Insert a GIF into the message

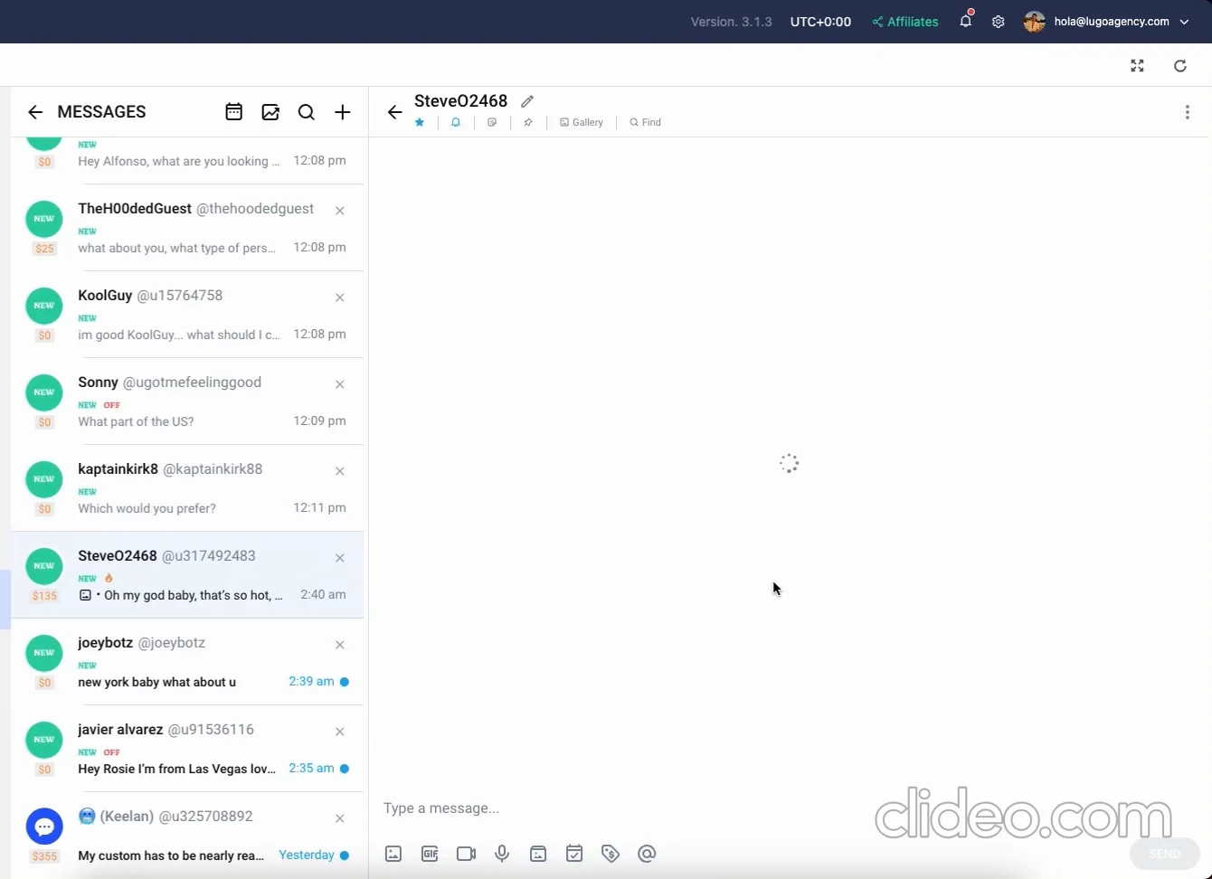430,854
